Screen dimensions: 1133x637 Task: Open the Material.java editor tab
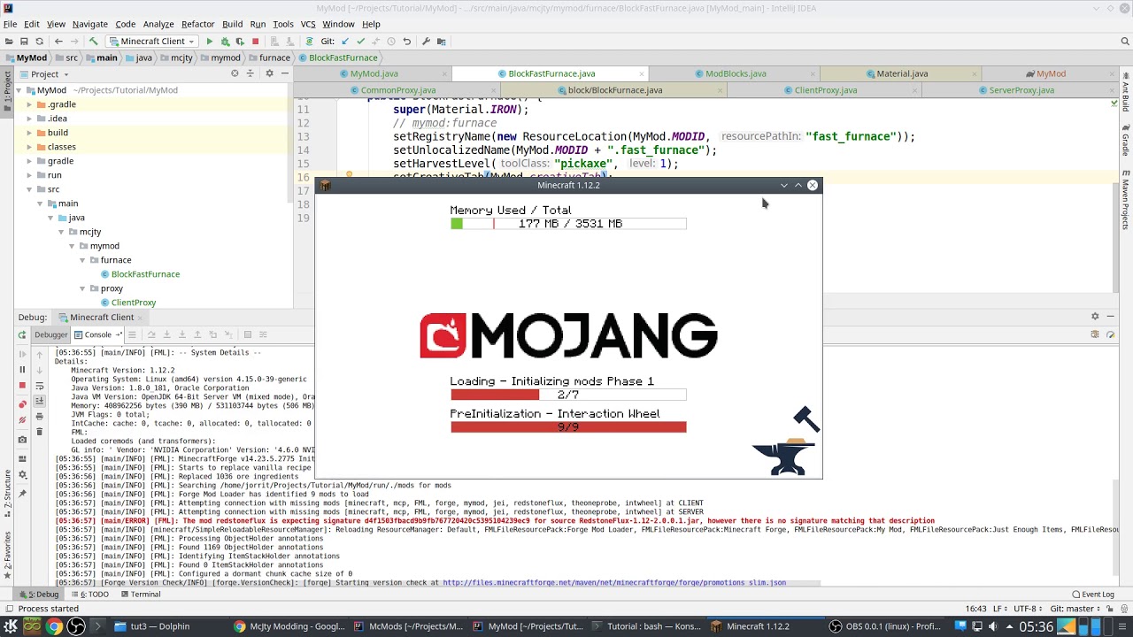902,74
